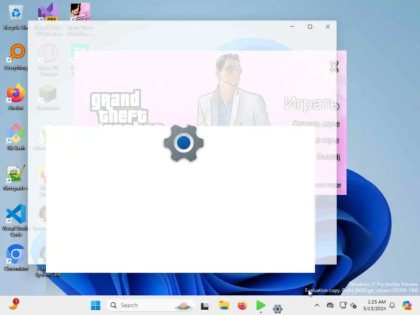Open the Everything search desktop icon

pos(16,57)
